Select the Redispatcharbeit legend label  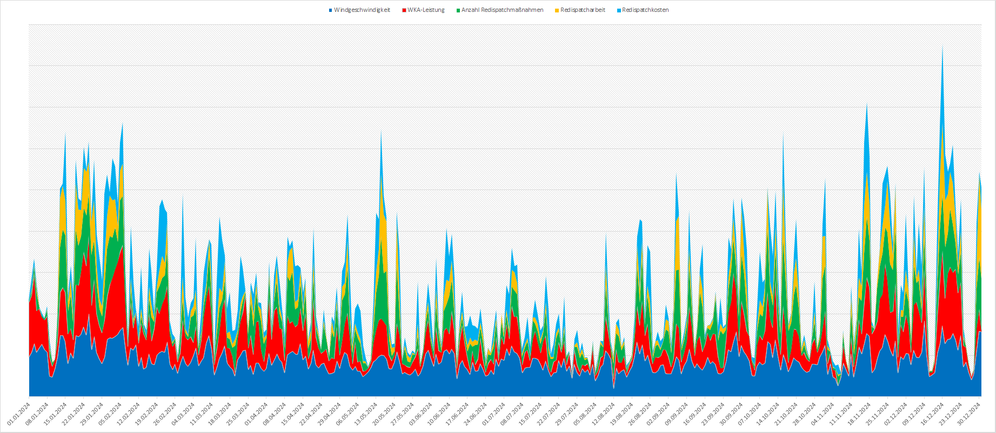coord(583,10)
